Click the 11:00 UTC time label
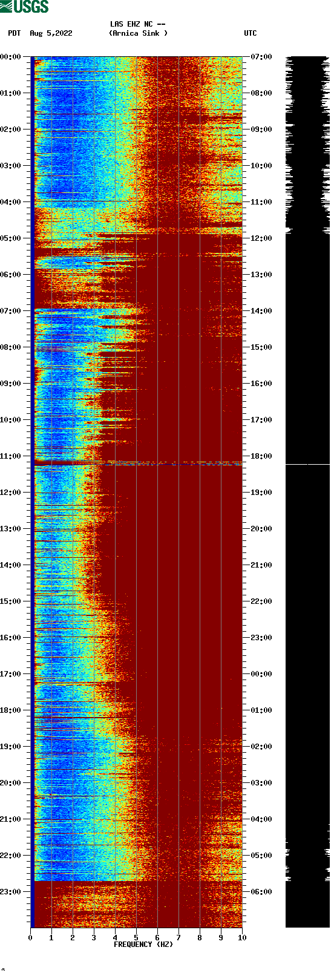This screenshot has height=976, width=334. 261,202
